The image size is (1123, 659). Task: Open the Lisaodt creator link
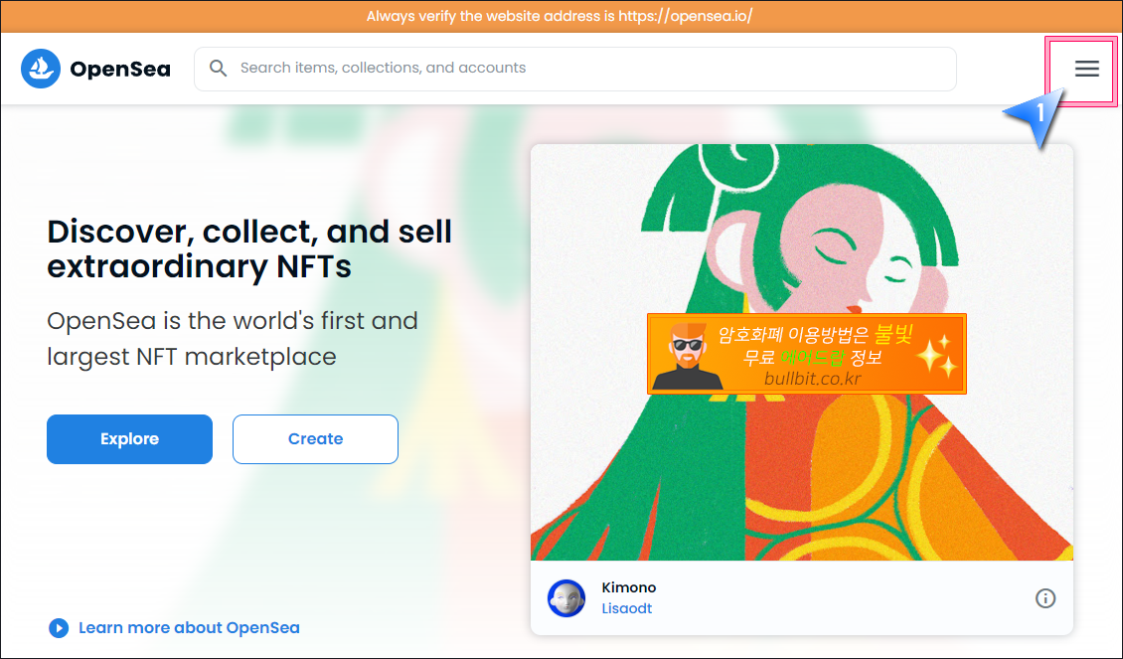[627, 608]
